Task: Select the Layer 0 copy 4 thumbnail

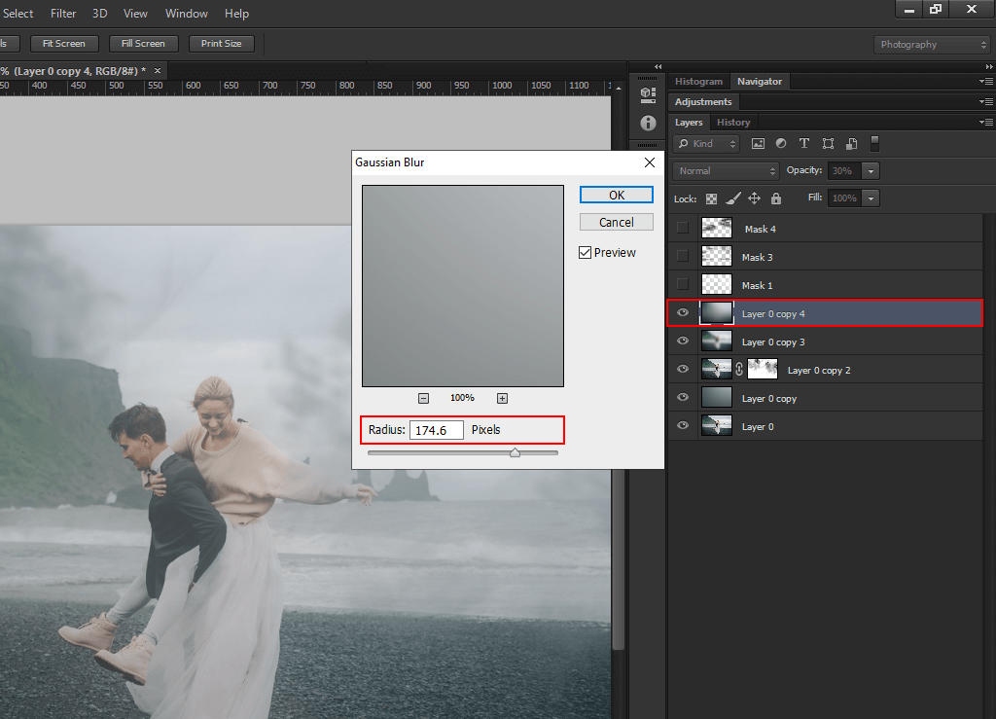Action: (717, 313)
